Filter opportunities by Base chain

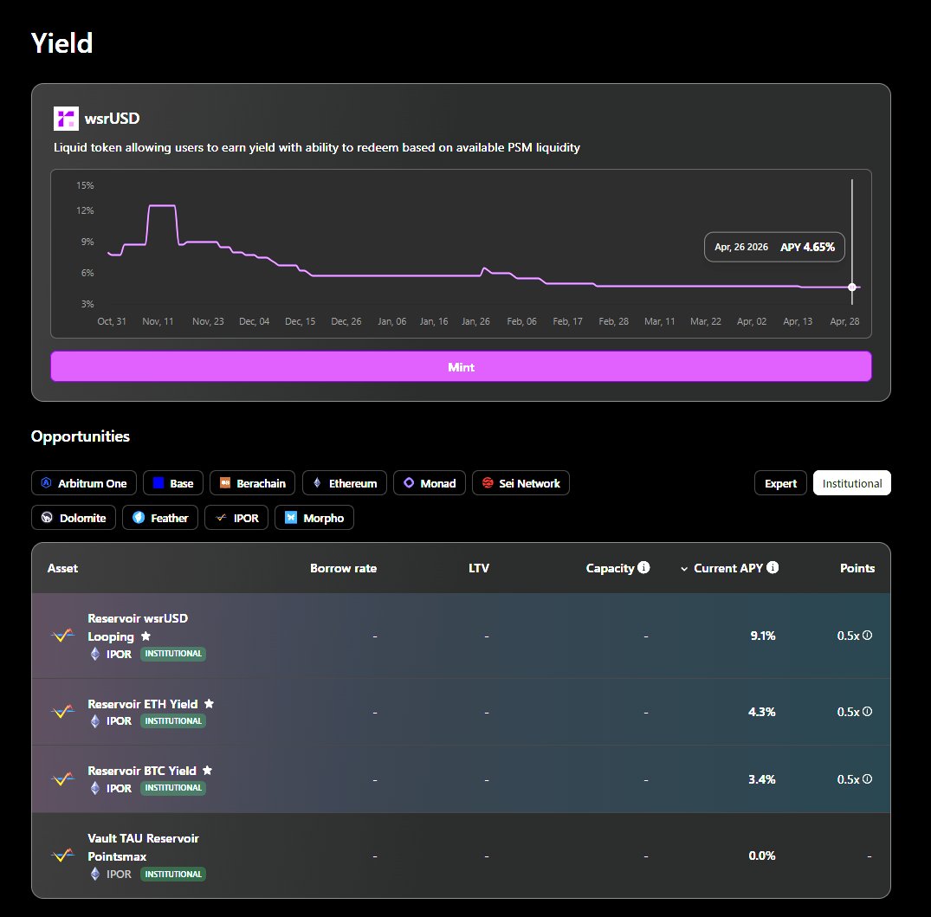pos(173,483)
